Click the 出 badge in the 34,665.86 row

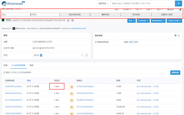tap(72, 107)
